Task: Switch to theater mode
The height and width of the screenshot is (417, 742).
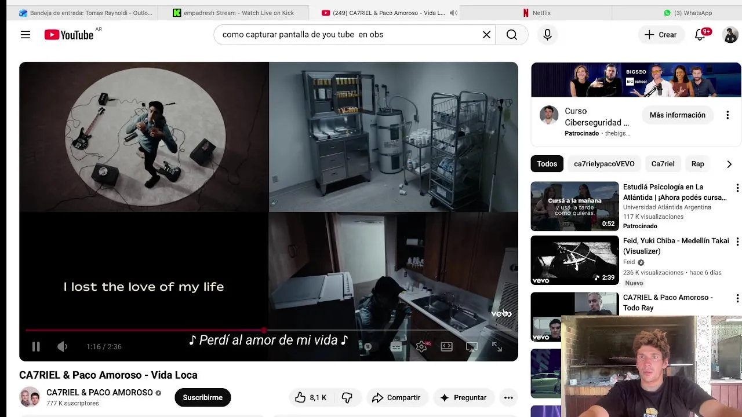Action: (446, 347)
